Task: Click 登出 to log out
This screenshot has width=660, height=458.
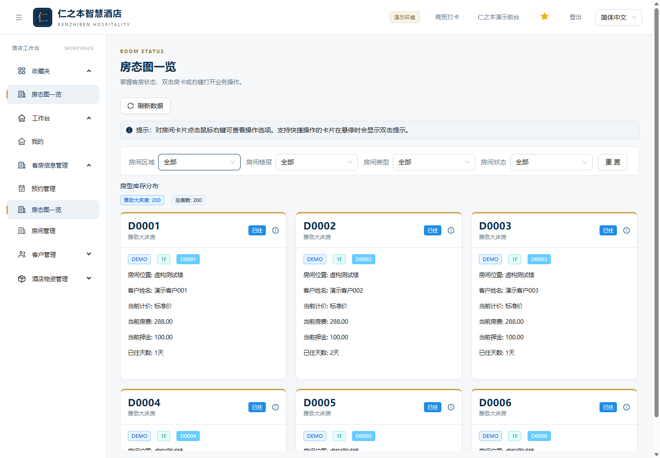Action: [575, 17]
